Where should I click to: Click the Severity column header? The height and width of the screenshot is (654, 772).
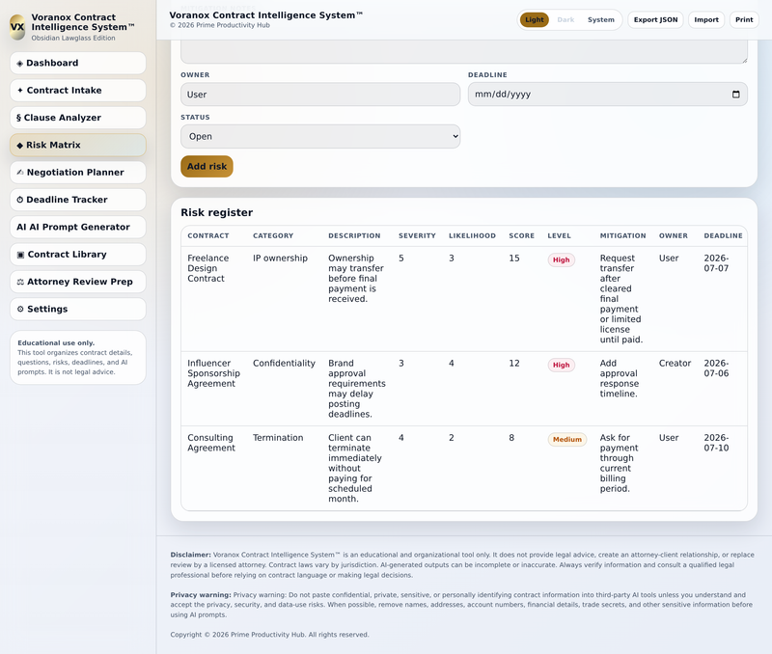point(417,236)
